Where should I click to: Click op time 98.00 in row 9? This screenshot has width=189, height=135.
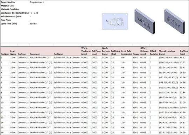pos(183,98)
